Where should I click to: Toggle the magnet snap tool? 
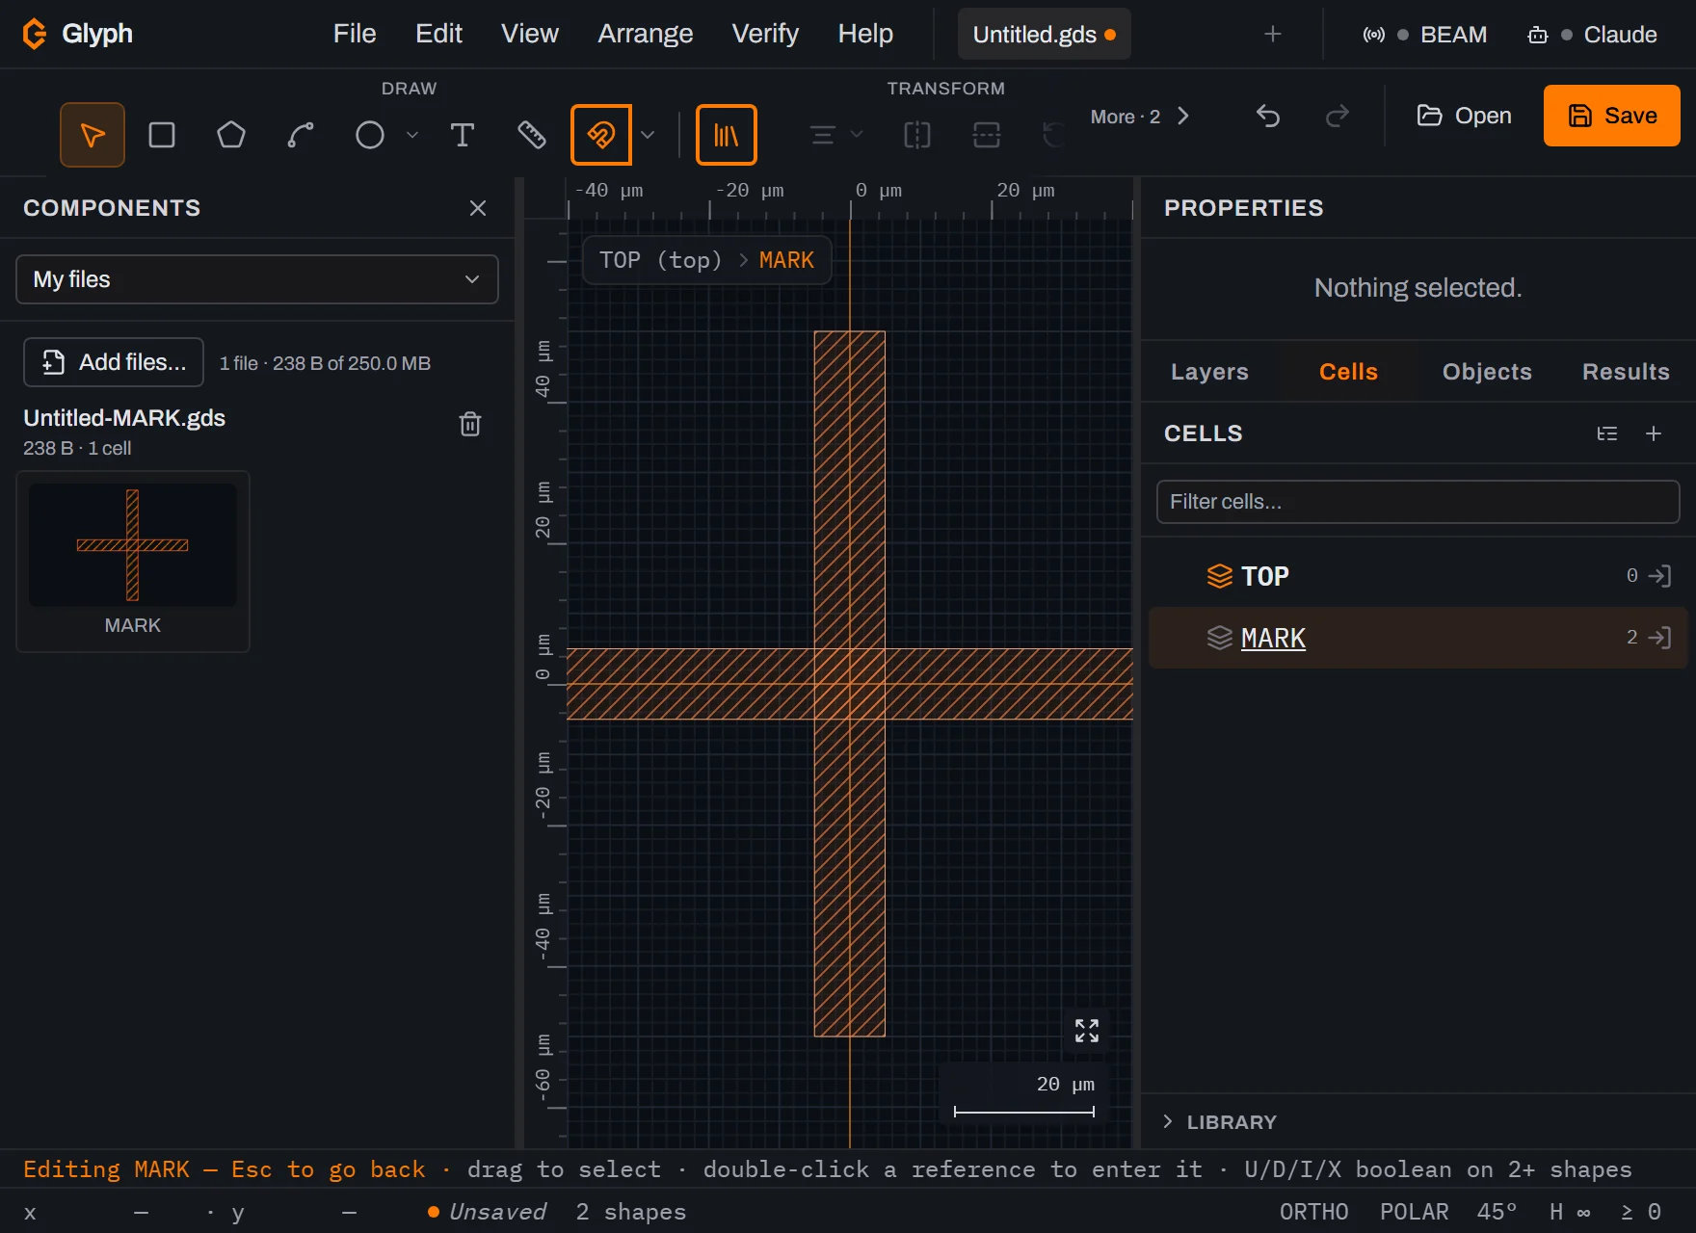[x=601, y=135]
